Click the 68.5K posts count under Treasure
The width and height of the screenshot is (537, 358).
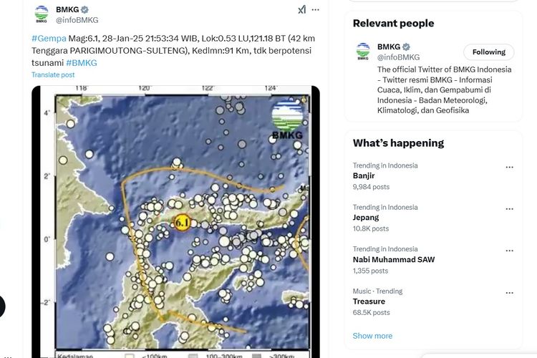click(x=371, y=312)
